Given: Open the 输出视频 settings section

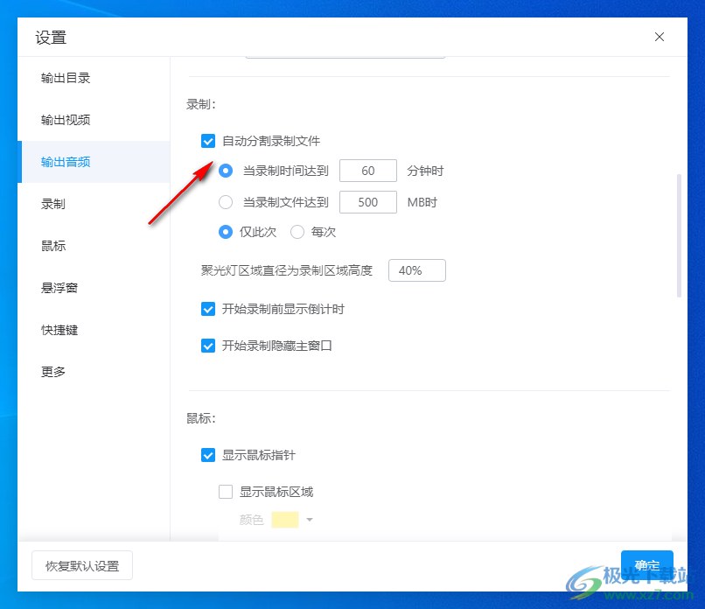Looking at the screenshot, I should coord(94,120).
